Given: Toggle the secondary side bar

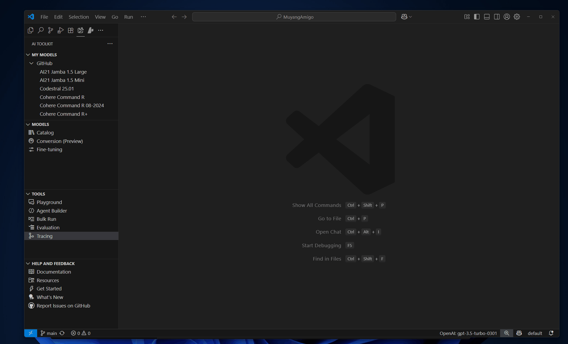Looking at the screenshot, I should pyautogui.click(x=497, y=17).
